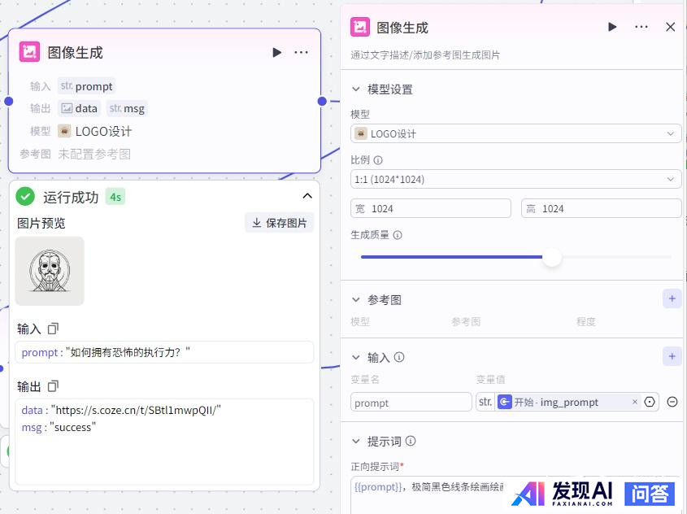
Task: Open the 比例 1:1 ratio dropdown
Action: pos(515,179)
